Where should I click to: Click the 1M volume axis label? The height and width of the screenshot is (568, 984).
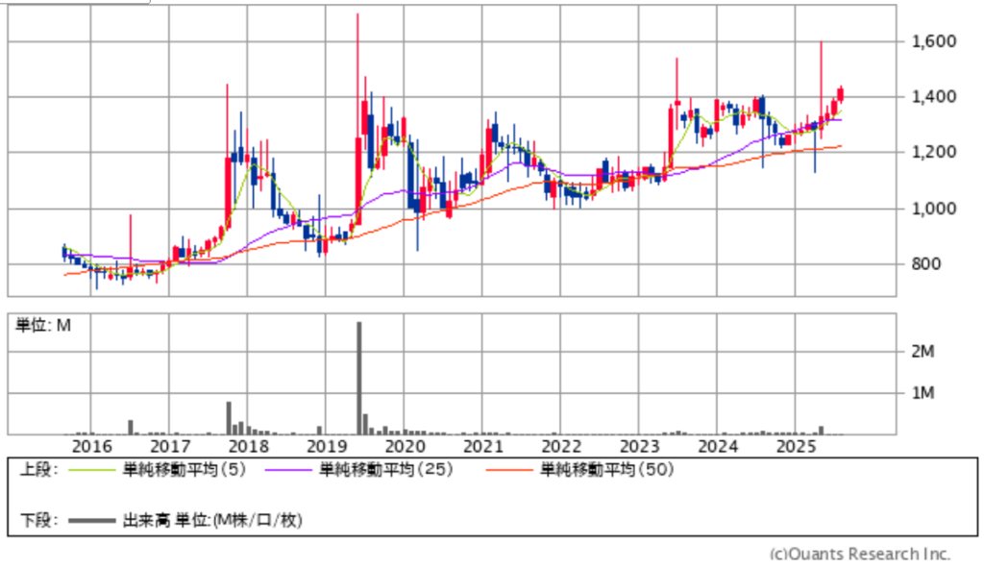tap(923, 393)
